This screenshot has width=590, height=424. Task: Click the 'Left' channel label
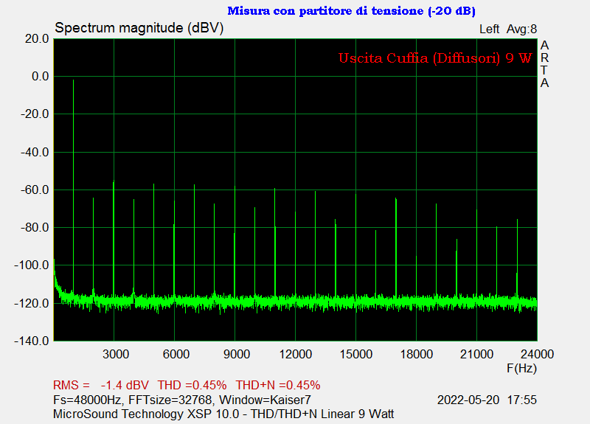[489, 29]
